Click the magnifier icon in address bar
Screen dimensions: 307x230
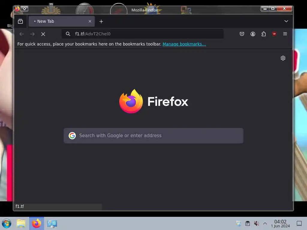(x=68, y=34)
